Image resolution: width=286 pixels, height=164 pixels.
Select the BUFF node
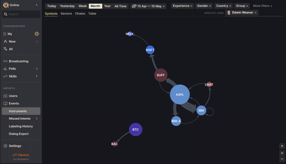point(161,75)
